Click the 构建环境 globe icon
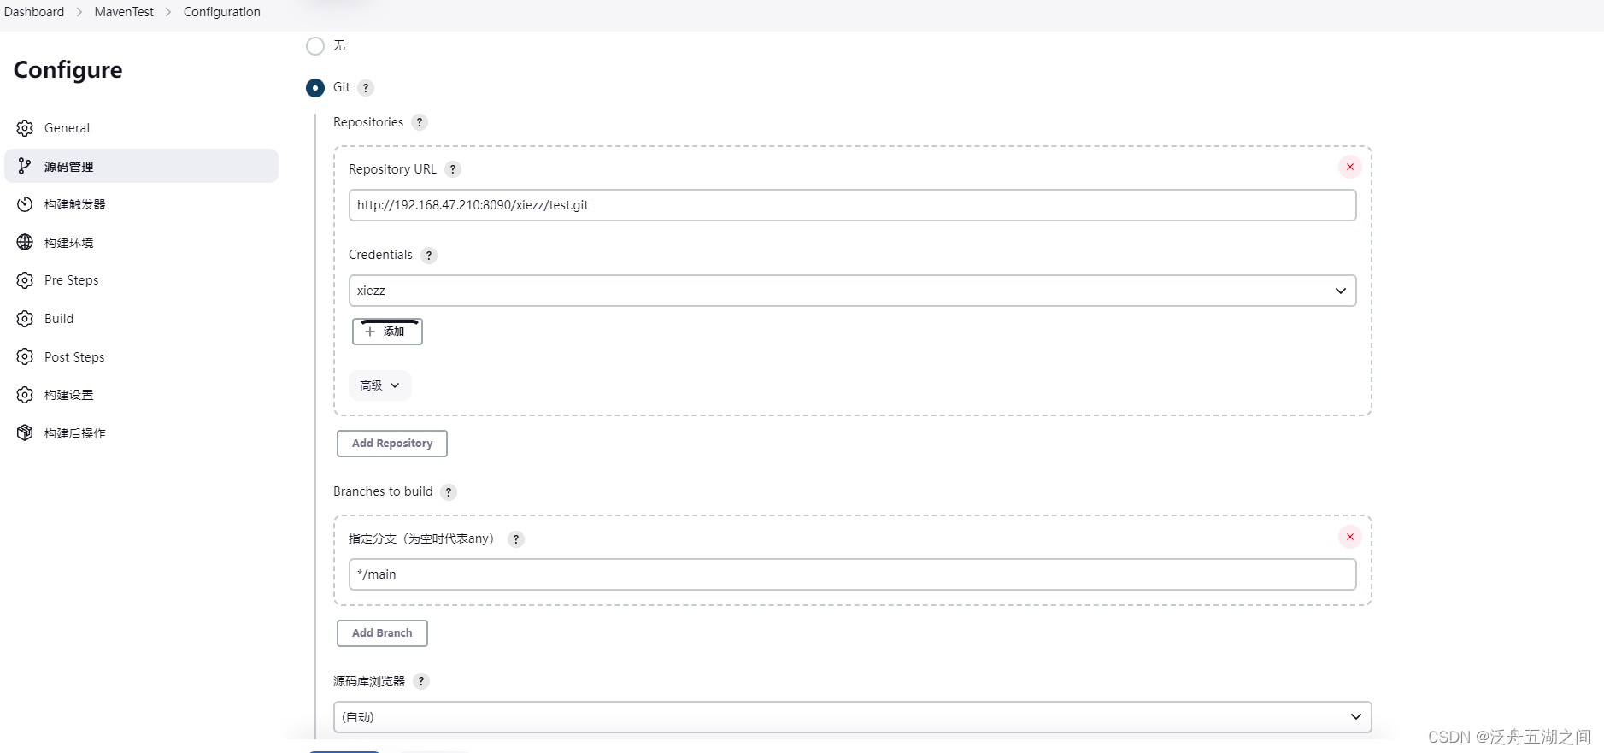This screenshot has width=1604, height=753. [25, 243]
